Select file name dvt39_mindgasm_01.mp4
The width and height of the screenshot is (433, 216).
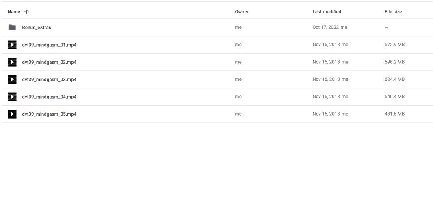49,45
